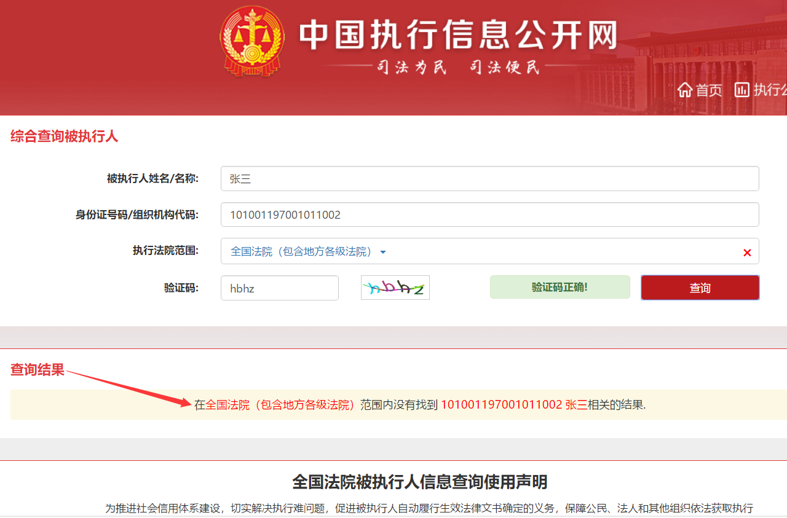The width and height of the screenshot is (787, 518).
Task: Click the no-results message mentioning 张三
Action: point(420,404)
